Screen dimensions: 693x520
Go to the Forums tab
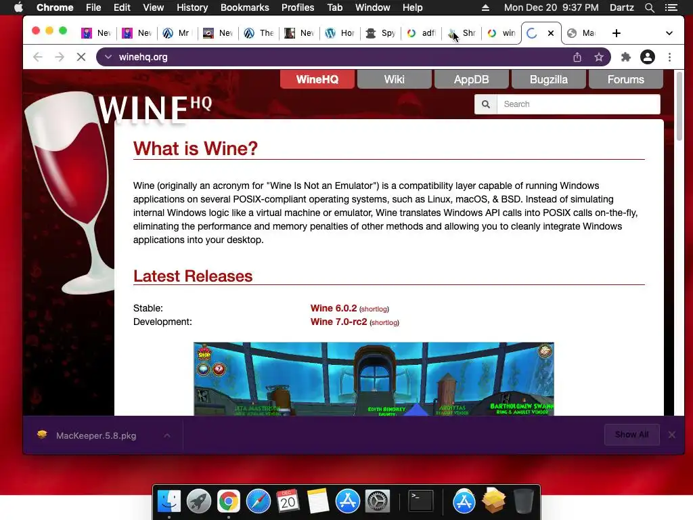(625, 80)
